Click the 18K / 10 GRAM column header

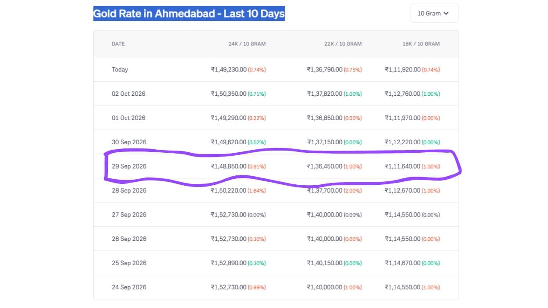(x=421, y=44)
